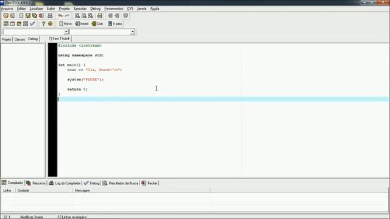Click the using namespace std line
The height and width of the screenshot is (219, 390).
click(81, 55)
